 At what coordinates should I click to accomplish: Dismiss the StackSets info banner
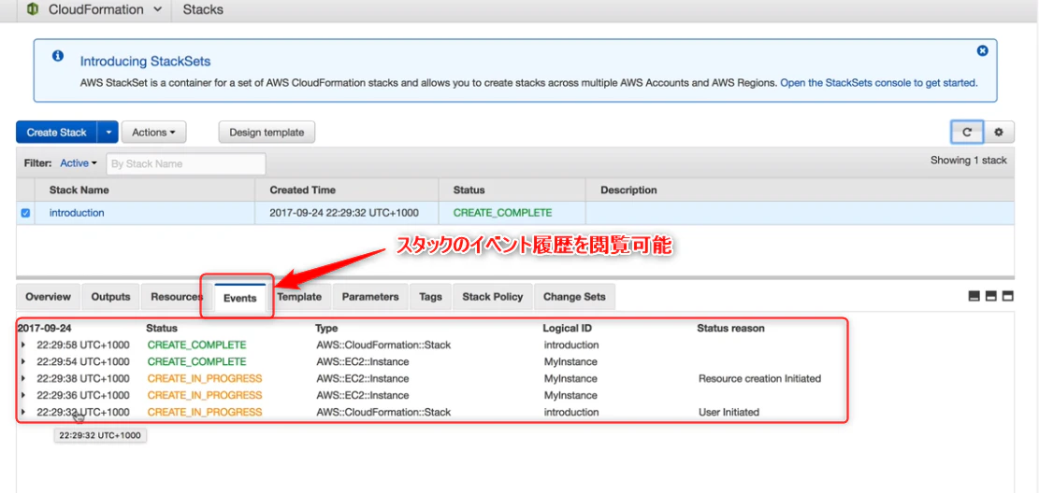coord(983,50)
